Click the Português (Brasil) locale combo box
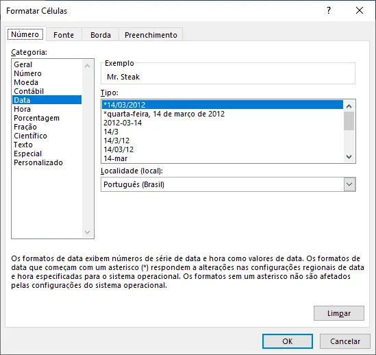 click(x=228, y=184)
